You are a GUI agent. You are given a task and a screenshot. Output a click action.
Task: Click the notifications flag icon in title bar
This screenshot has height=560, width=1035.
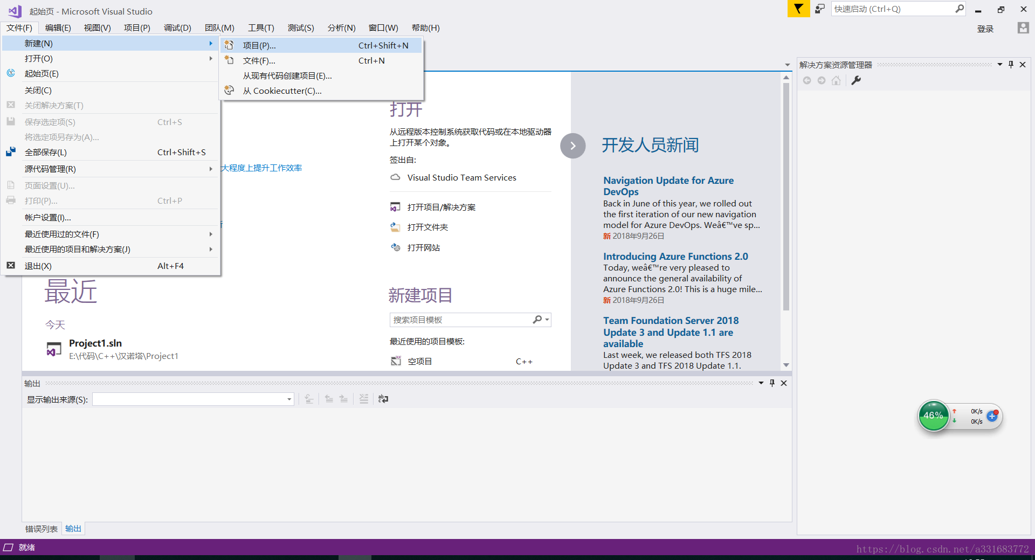798,9
